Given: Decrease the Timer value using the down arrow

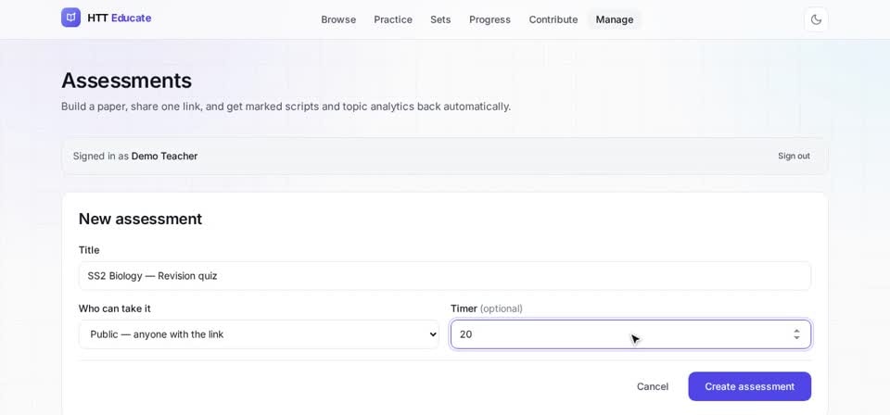Looking at the screenshot, I should coord(797,338).
